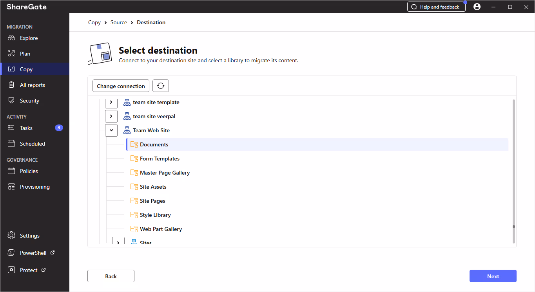Image resolution: width=535 pixels, height=292 pixels.
Task: Click the refresh connection icon button
Action: click(x=161, y=86)
